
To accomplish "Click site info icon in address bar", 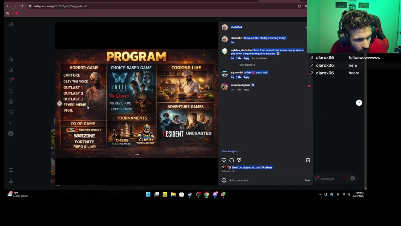I will coord(30,6).
